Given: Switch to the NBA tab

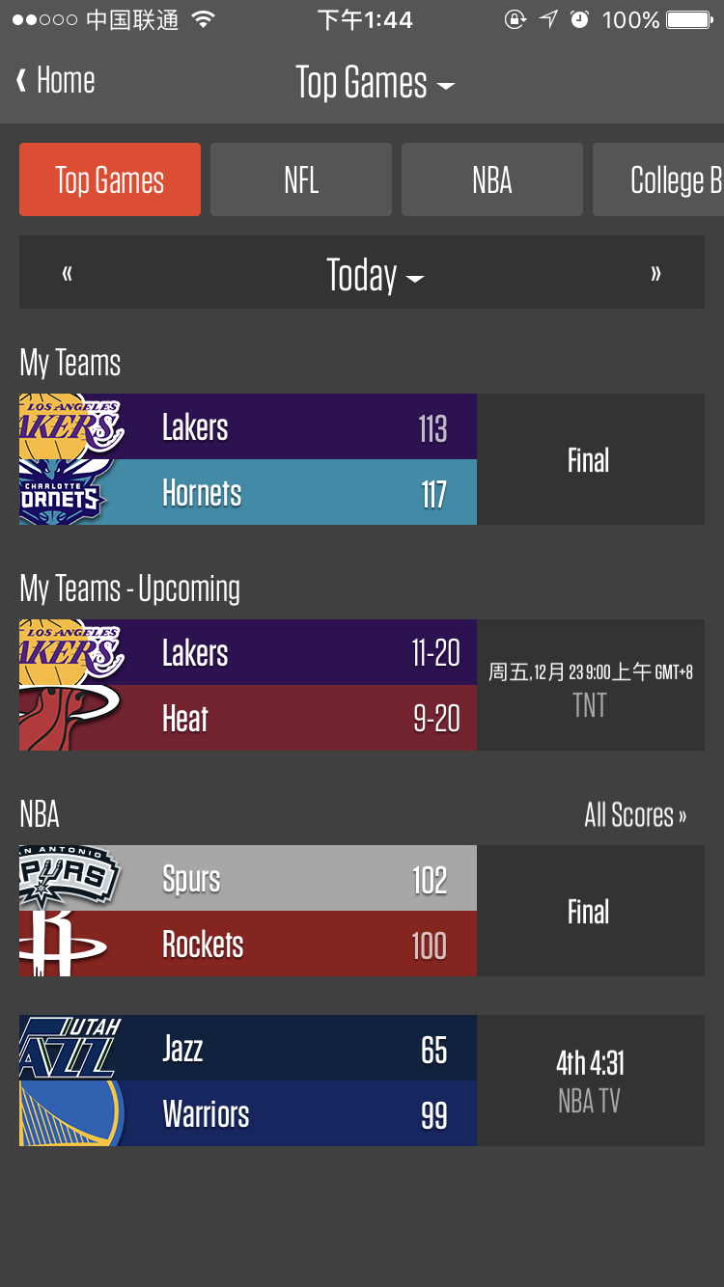Looking at the screenshot, I should coord(492,179).
